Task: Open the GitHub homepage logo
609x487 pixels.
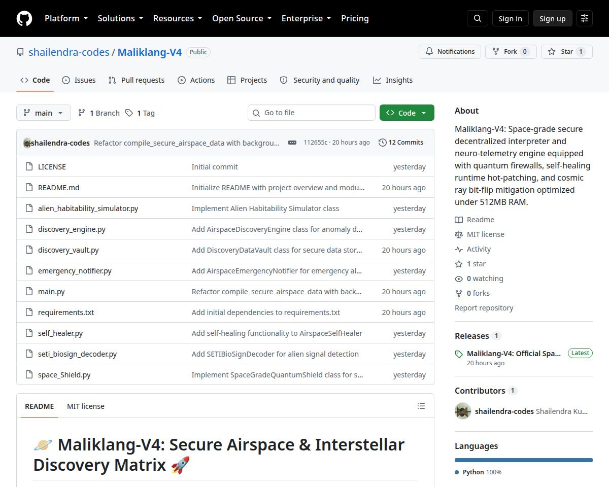Action: pos(24,18)
